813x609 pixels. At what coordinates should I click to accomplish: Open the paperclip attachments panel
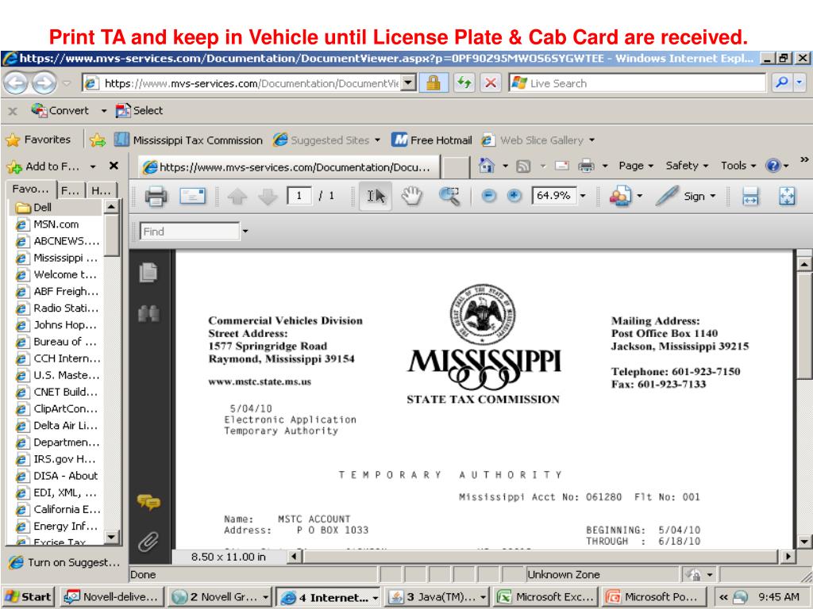(148, 542)
